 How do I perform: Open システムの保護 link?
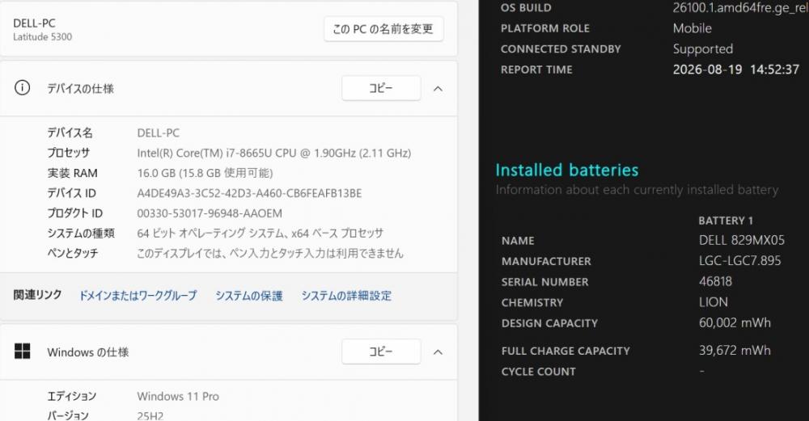248,296
